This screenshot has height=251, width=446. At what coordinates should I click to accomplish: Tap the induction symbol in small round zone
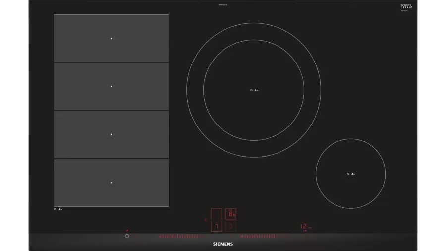pyautogui.click(x=350, y=174)
